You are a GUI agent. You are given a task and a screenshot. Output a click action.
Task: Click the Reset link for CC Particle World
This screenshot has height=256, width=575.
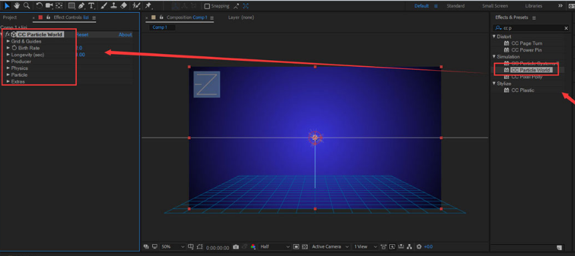pos(82,35)
